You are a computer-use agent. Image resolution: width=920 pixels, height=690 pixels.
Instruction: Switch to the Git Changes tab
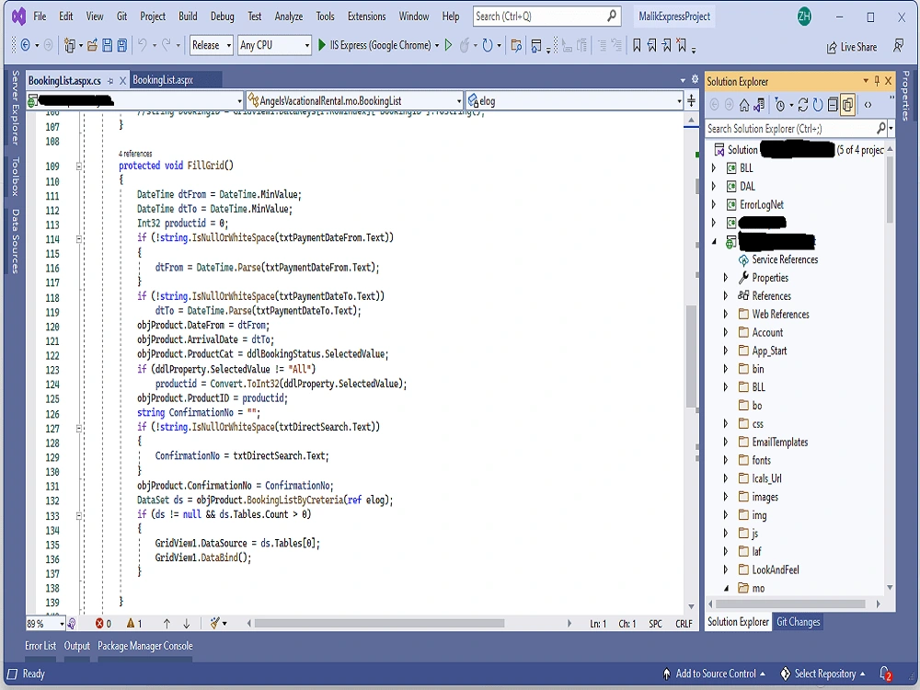798,622
